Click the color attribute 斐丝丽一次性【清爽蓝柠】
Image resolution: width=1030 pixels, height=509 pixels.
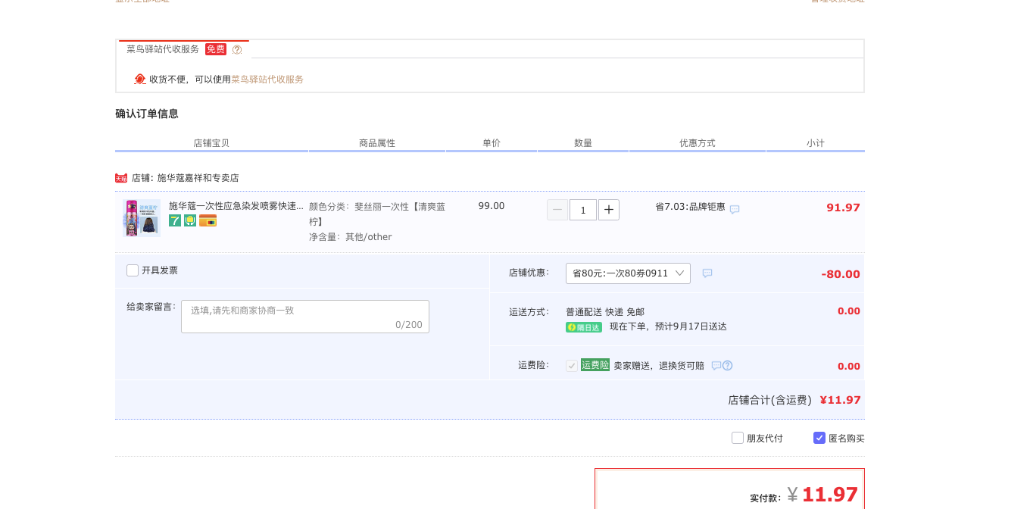(x=377, y=214)
